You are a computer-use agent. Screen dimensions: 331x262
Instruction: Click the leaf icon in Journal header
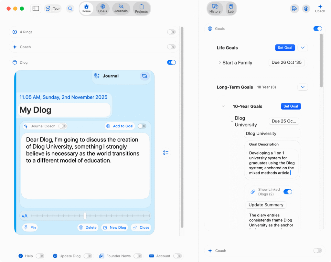[x=145, y=76]
